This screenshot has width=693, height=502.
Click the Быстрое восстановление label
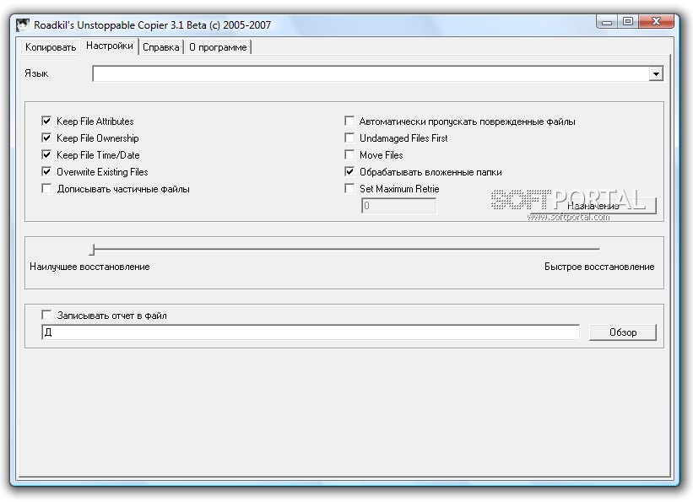599,267
